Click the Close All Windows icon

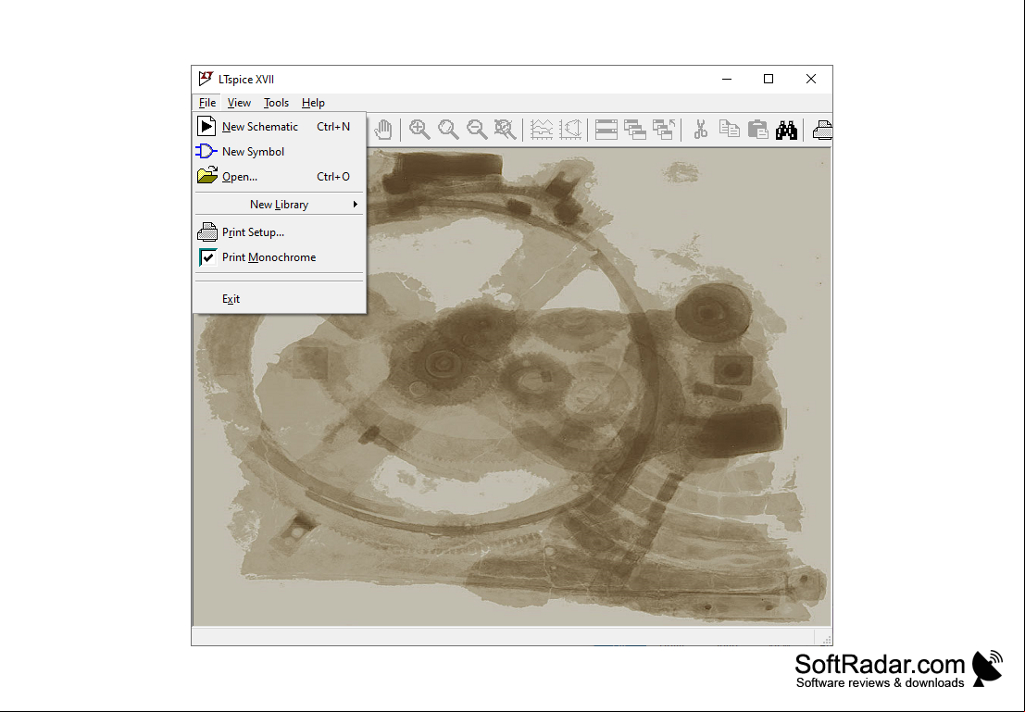coord(664,130)
